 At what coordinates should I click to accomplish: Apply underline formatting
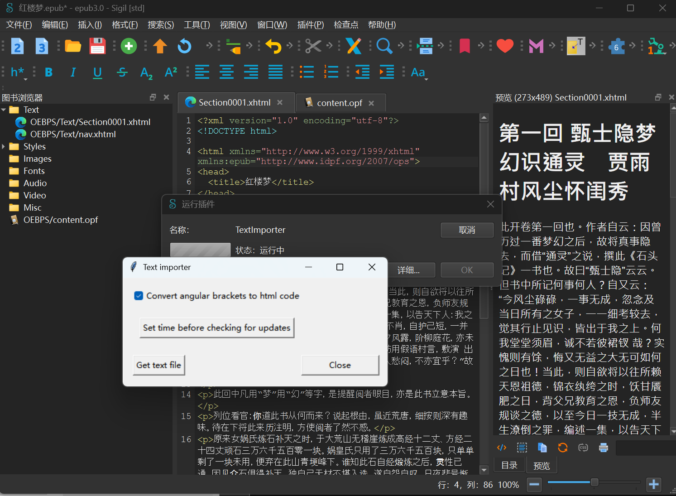pos(97,72)
